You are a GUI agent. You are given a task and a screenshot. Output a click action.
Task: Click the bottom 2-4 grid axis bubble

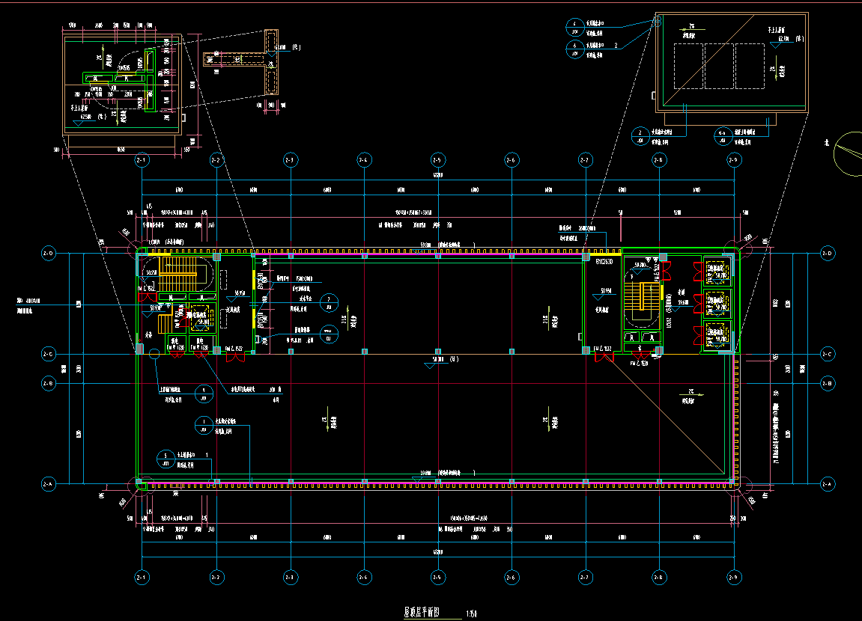pyautogui.click(x=363, y=577)
